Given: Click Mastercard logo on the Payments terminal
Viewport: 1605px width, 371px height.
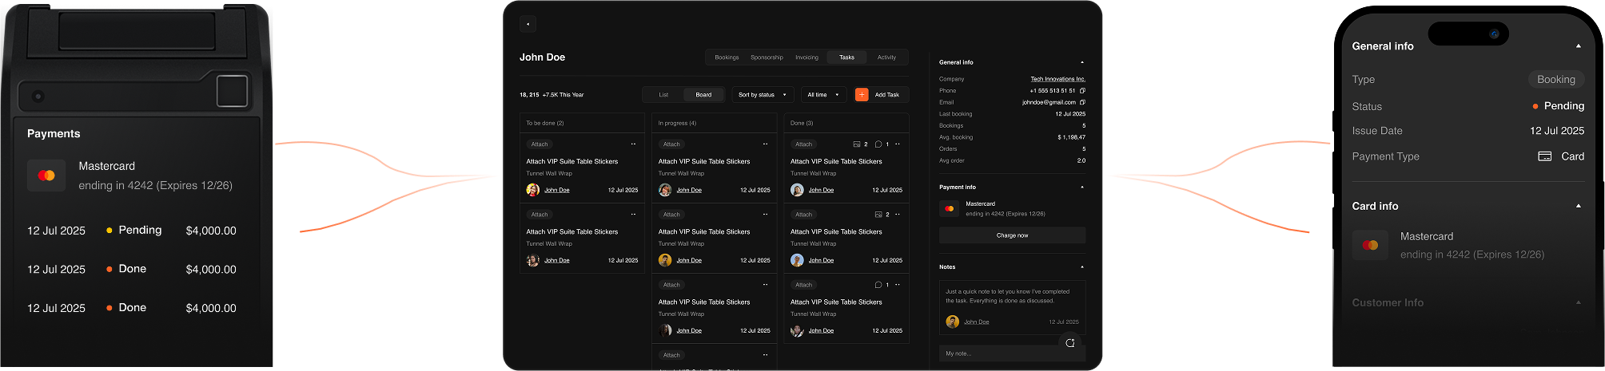Looking at the screenshot, I should tap(46, 176).
